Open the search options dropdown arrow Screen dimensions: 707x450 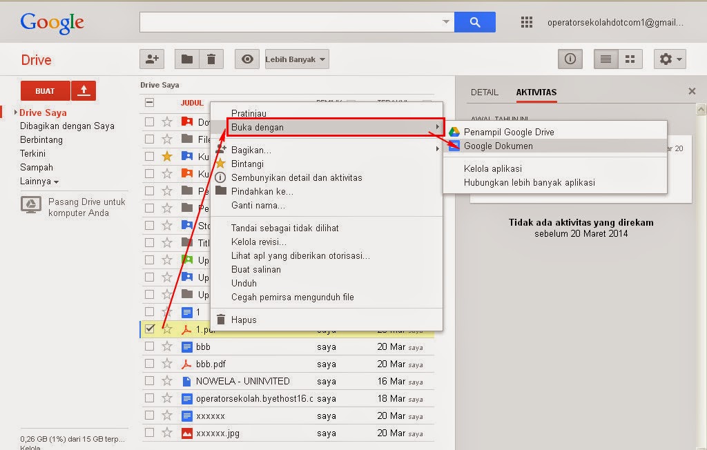[445, 21]
